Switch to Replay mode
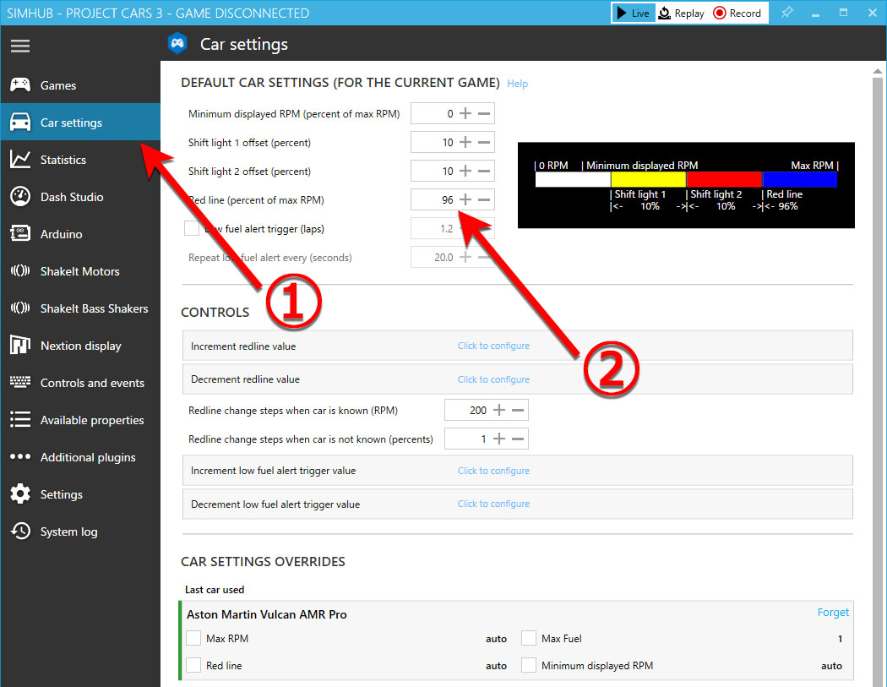The width and height of the screenshot is (887, 687). (x=682, y=13)
